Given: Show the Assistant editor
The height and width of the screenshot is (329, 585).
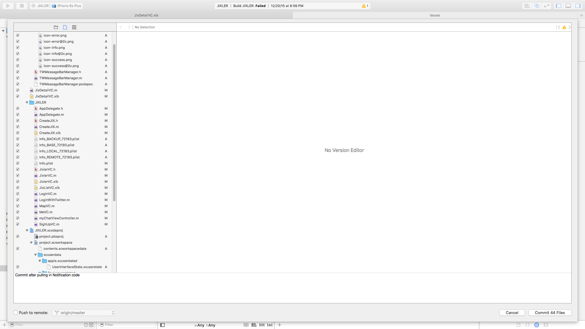Looking at the screenshot, I should 537,6.
